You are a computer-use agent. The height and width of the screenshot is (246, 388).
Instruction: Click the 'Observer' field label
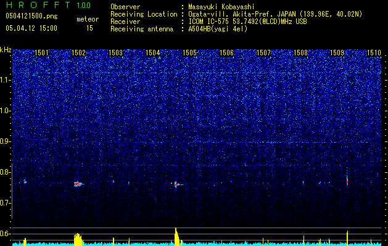(125, 7)
